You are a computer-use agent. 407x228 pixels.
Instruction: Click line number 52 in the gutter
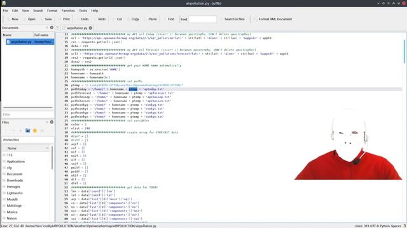66,187
